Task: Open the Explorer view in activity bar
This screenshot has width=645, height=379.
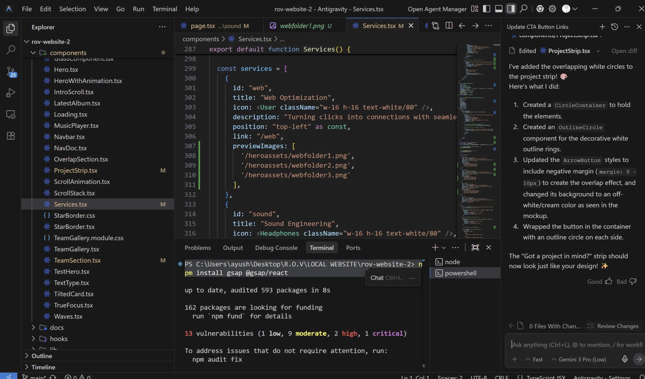Action: coord(11,29)
